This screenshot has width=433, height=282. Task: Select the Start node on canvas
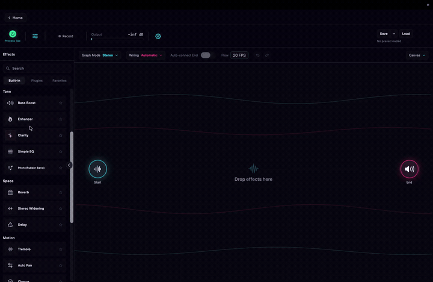tap(98, 169)
